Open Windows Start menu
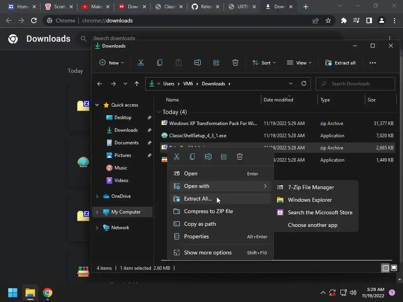The height and width of the screenshot is (302, 403). coord(13,293)
